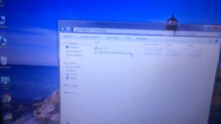Select the Control Panel desktop icon

(6, 83)
